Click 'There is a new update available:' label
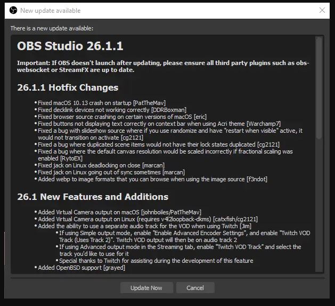Image resolution: width=335 pixels, height=306 pixels. 52,28
